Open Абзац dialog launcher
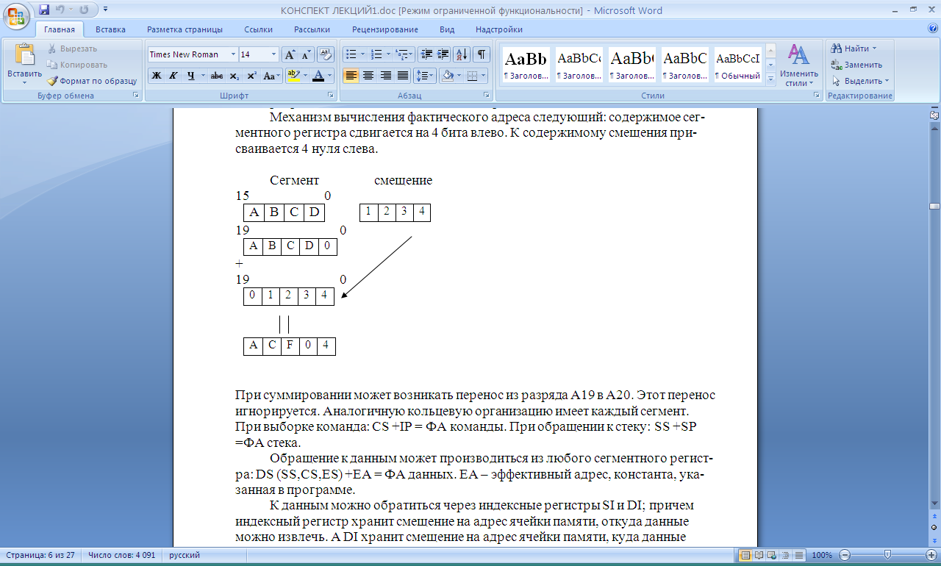The height and width of the screenshot is (566, 941). (487, 96)
